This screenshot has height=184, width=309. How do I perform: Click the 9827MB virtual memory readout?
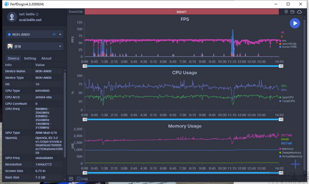click(x=286, y=143)
